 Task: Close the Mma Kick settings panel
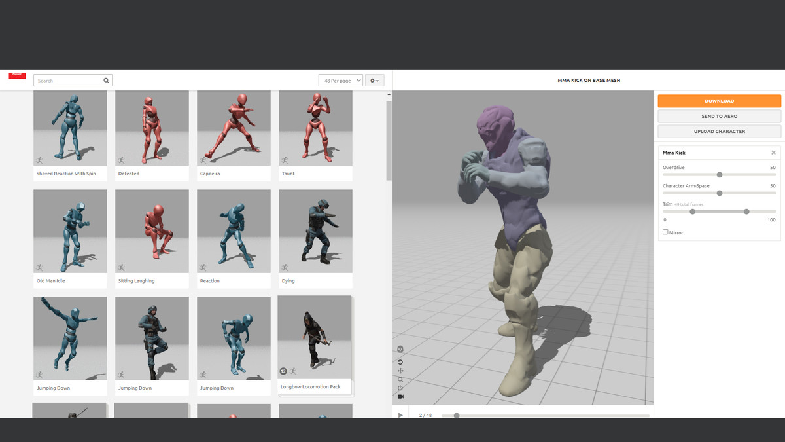tap(773, 153)
